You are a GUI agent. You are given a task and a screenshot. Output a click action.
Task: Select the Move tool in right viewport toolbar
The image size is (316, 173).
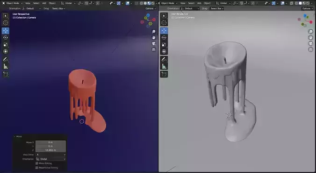tap(164, 31)
